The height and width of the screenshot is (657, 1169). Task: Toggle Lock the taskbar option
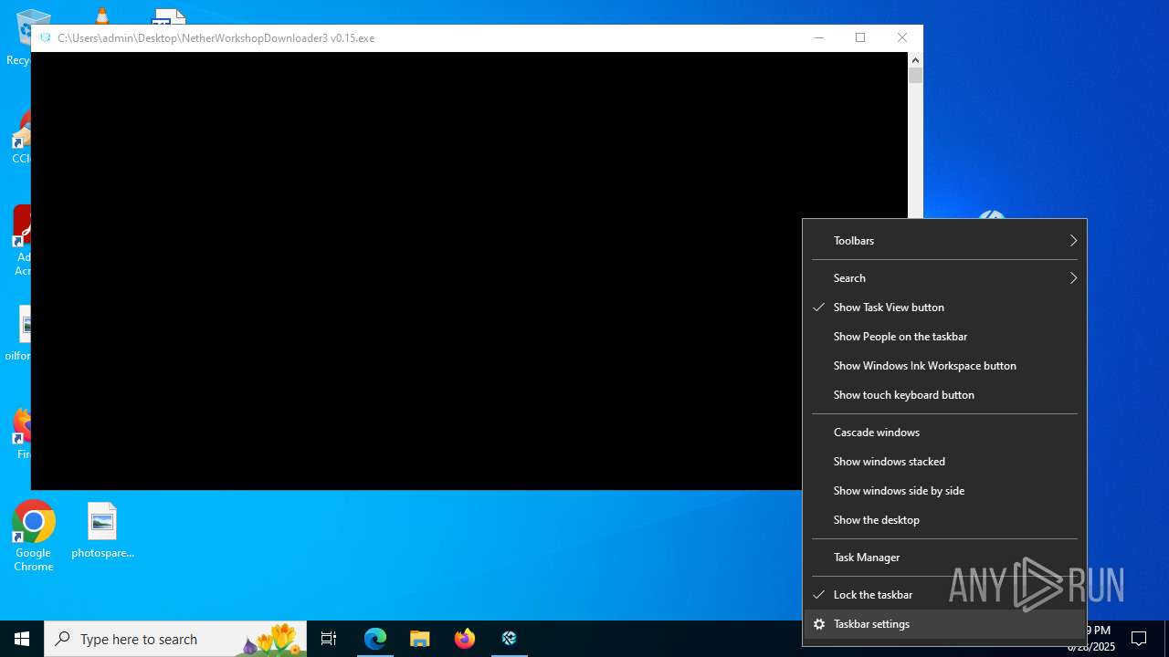944,595
